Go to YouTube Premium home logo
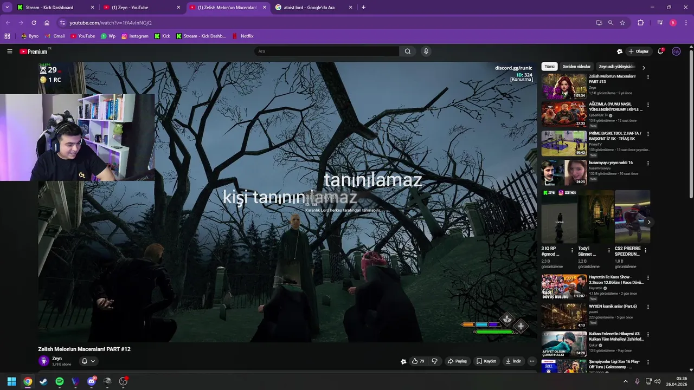The image size is (694, 390). click(x=35, y=51)
